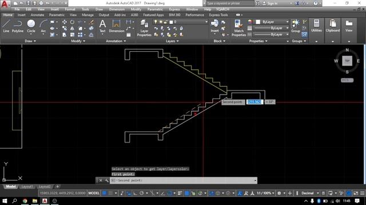Screen dimensions: 366x205
Task: Expand the Block panel dropdown
Action: [x=220, y=41]
